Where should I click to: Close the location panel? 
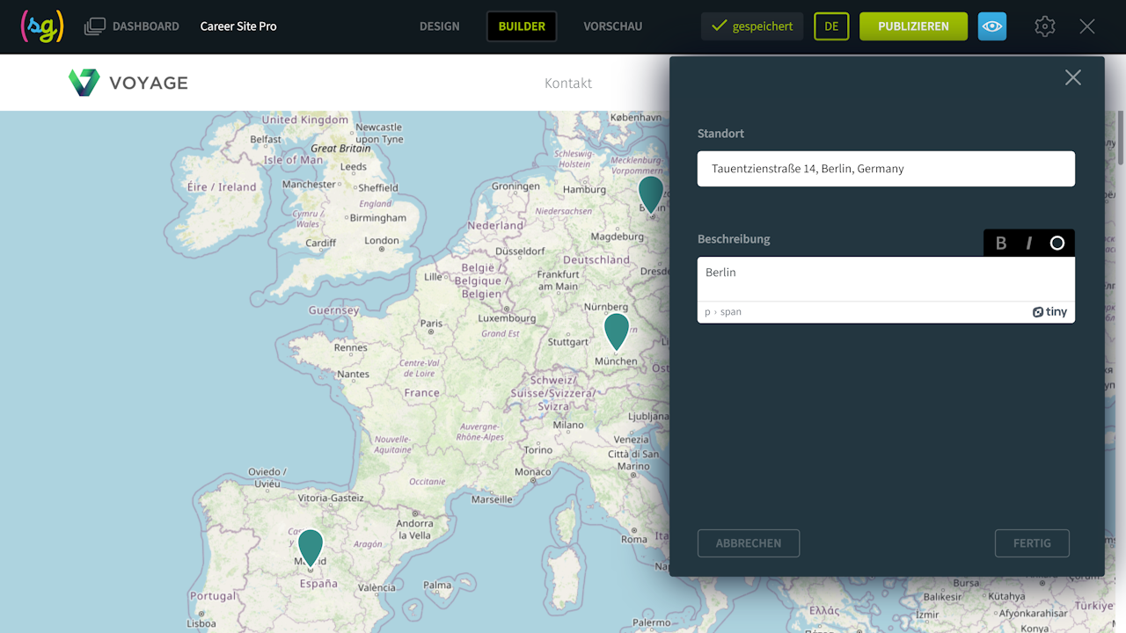tap(1072, 77)
